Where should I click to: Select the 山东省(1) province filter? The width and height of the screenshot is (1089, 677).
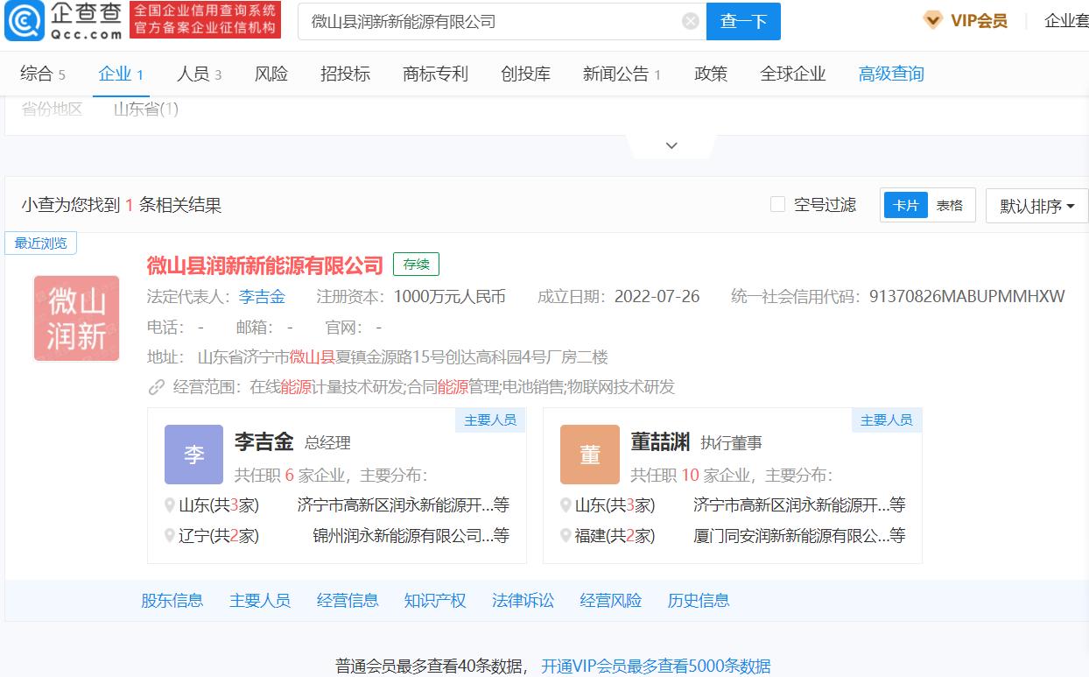pyautogui.click(x=145, y=109)
